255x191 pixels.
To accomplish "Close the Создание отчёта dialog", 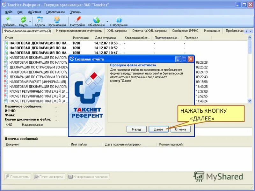I will click(x=191, y=59).
